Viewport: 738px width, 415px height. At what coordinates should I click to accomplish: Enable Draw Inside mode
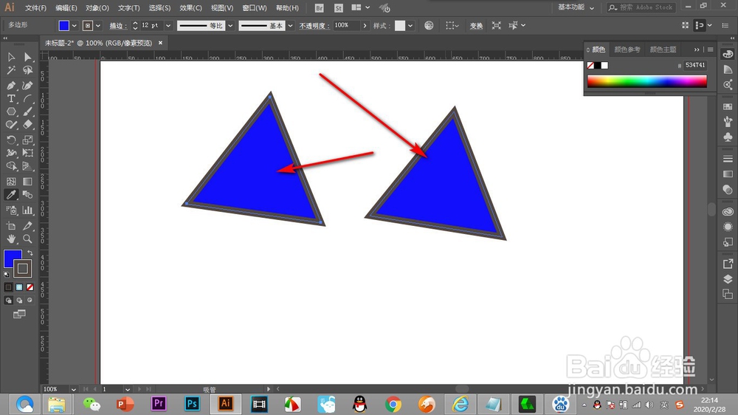30,300
